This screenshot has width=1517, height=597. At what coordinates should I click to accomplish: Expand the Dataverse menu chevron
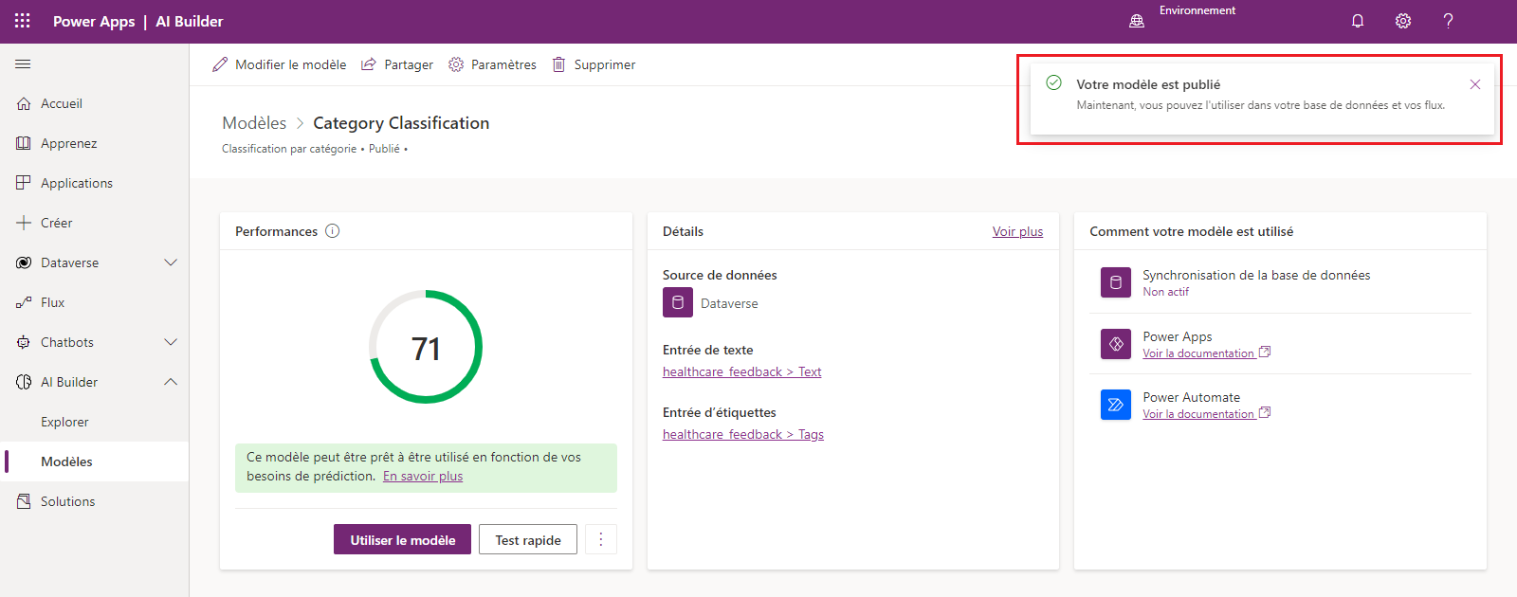coord(171,262)
